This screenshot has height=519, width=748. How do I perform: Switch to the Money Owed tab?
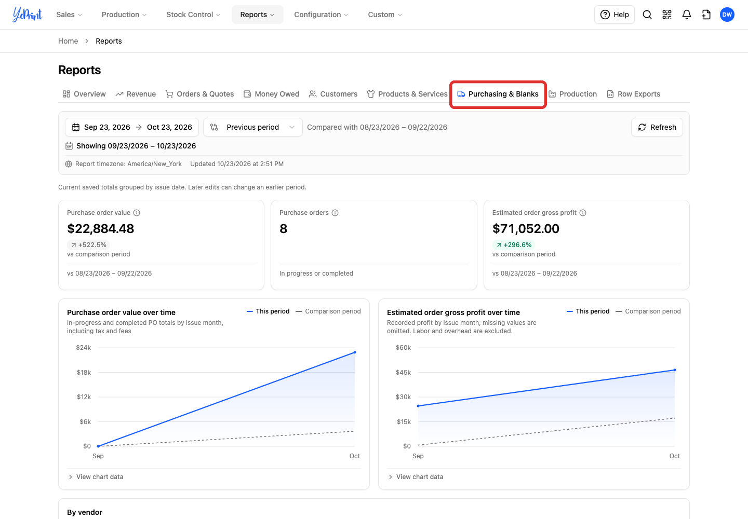[x=272, y=94]
